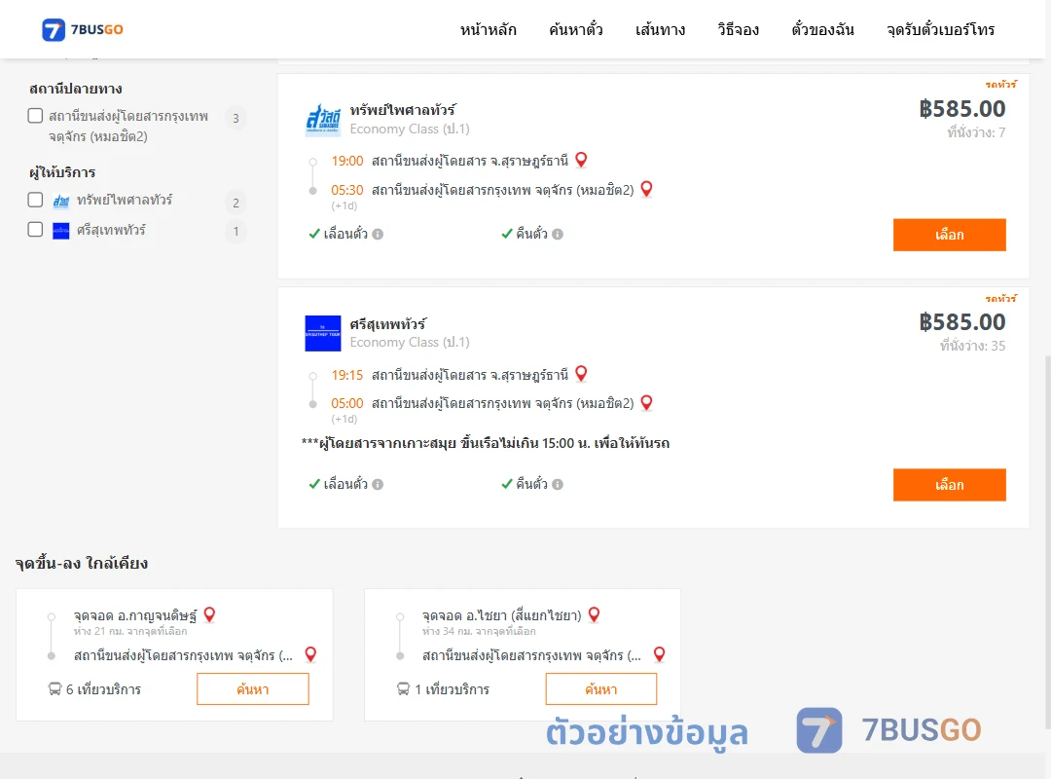
Task: Click bus icon beside 6 เที่ยวบริการ
Action: click(x=54, y=689)
